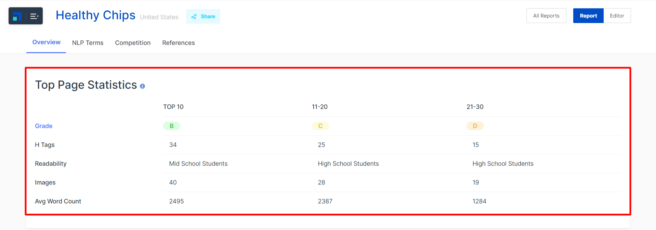Image resolution: width=656 pixels, height=230 pixels.
Task: Click the TOP 10 column header
Action: pyautogui.click(x=173, y=107)
